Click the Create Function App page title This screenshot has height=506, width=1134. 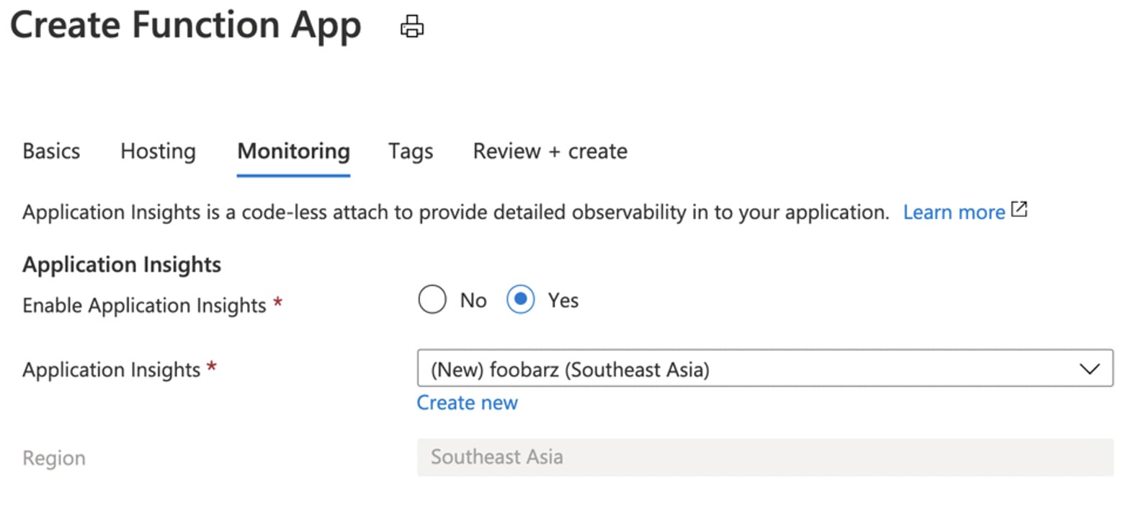coord(185,26)
